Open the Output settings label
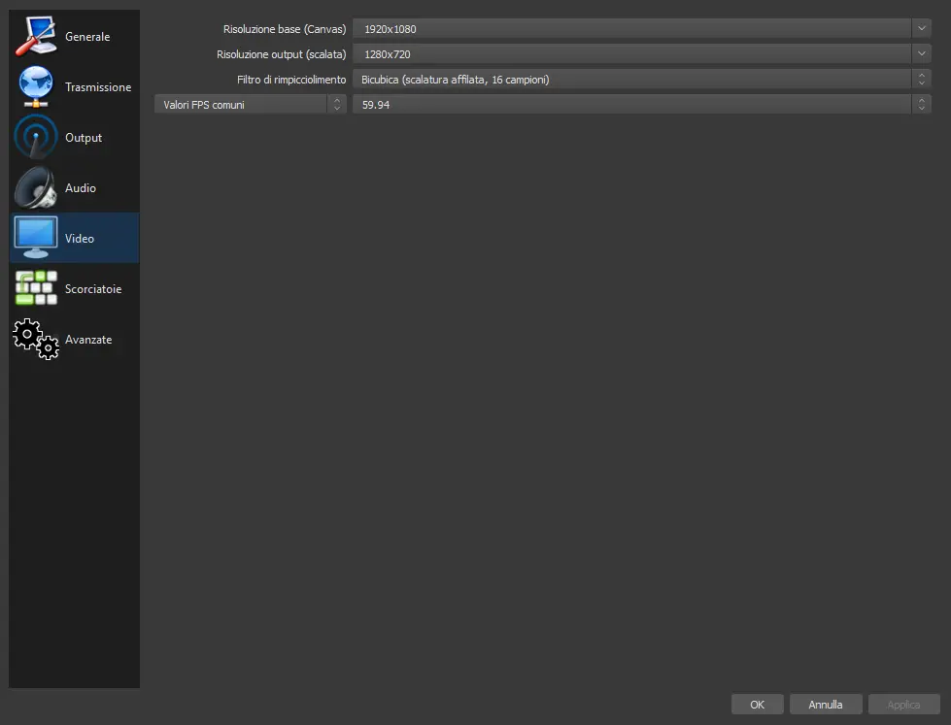Screen dimensions: 951x725 [84, 138]
